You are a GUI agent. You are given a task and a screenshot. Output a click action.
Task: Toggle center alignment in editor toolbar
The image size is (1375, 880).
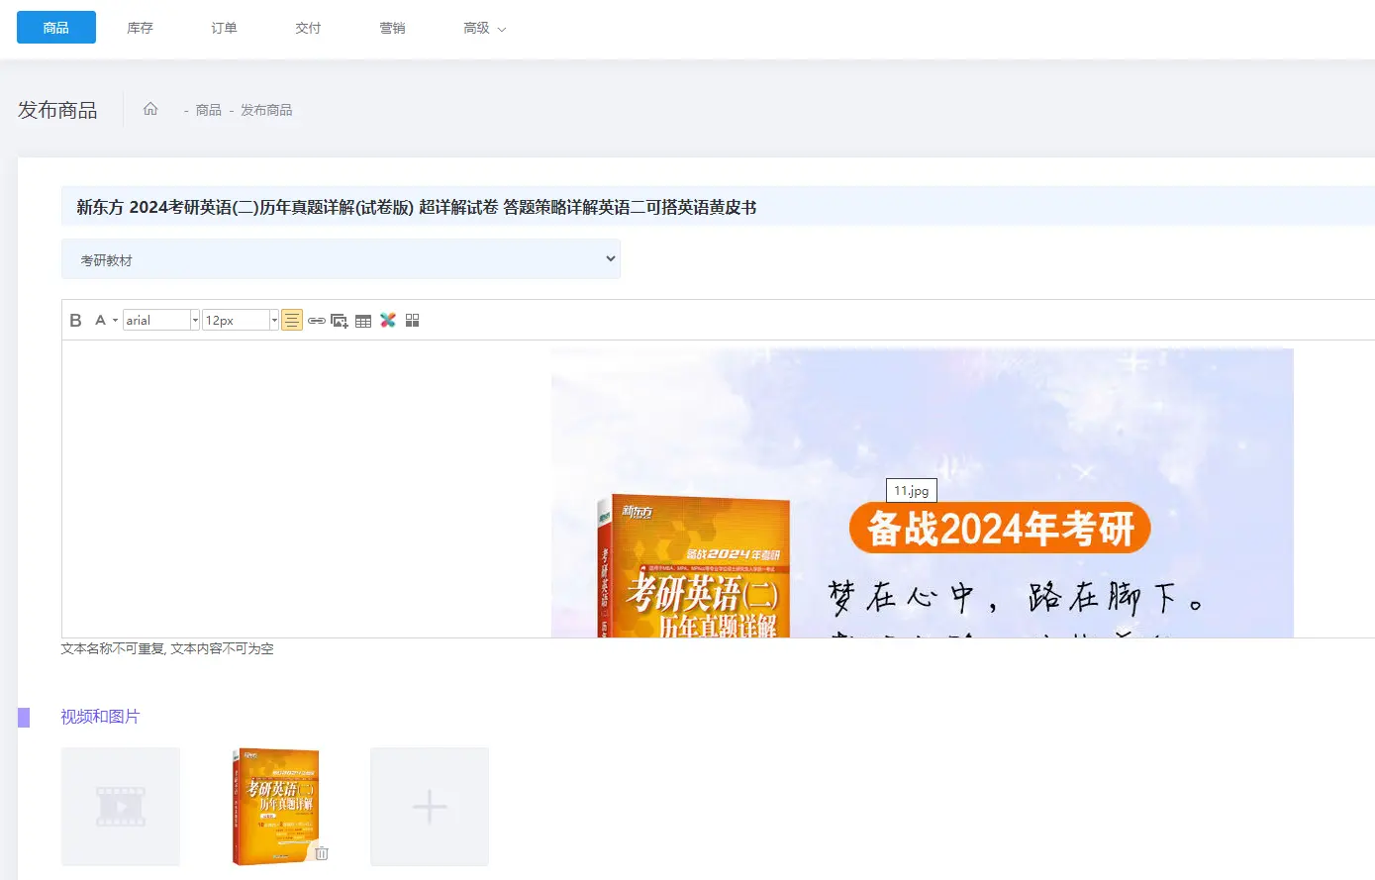(x=292, y=320)
